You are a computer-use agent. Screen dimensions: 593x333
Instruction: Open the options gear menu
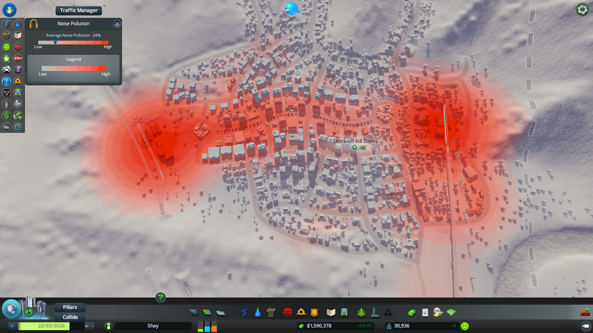click(x=582, y=9)
